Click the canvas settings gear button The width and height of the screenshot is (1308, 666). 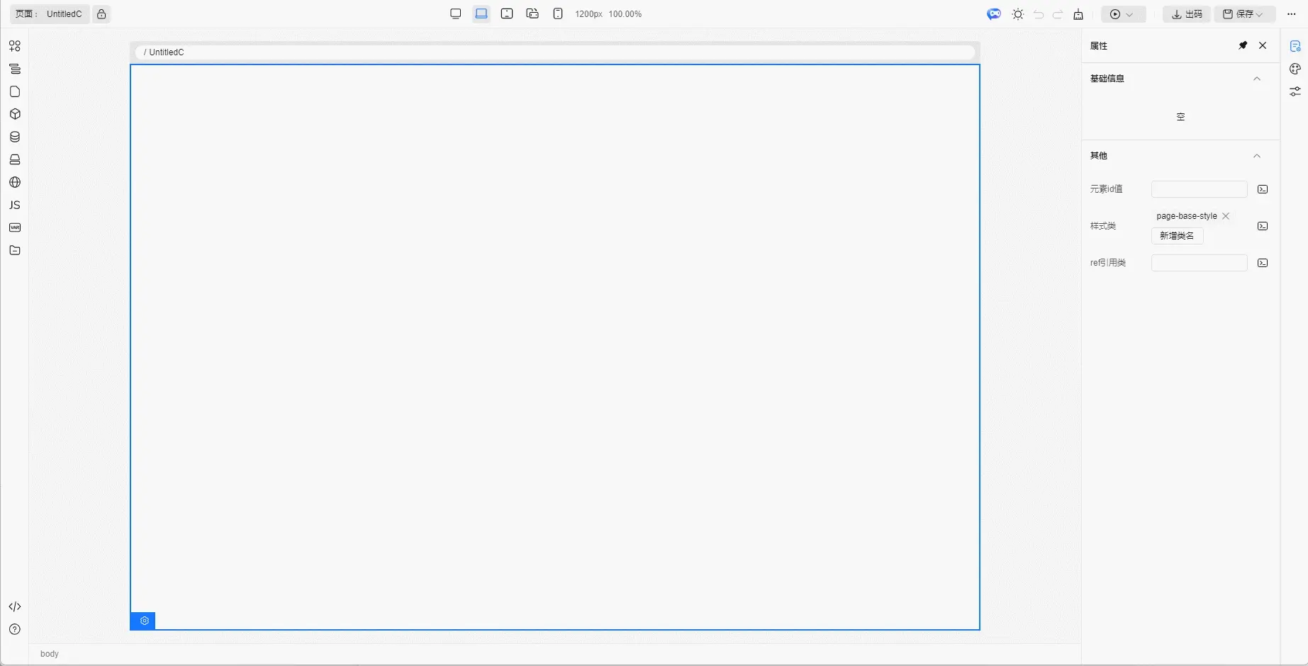tap(143, 621)
